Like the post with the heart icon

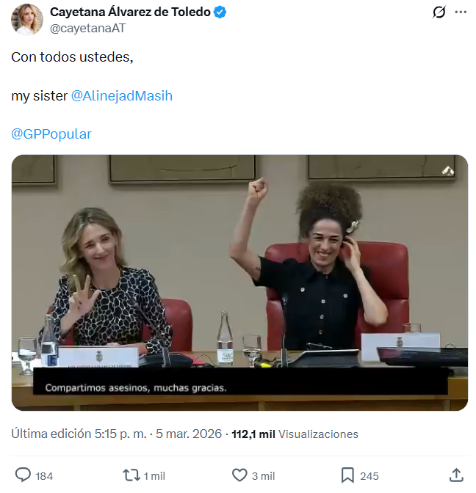[239, 475]
